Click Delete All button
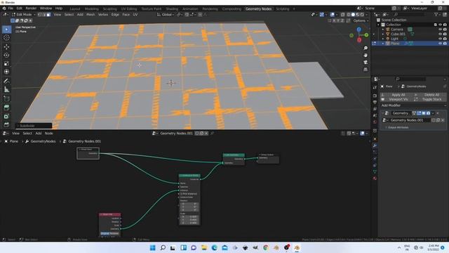The image size is (449, 253). pyautogui.click(x=430, y=95)
